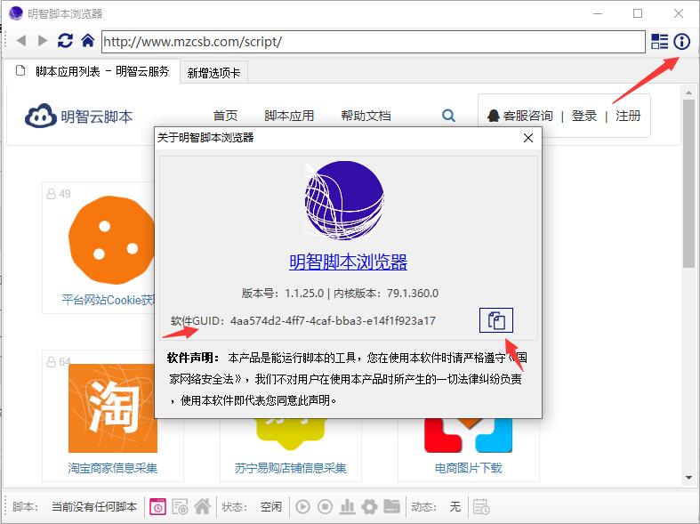700x524 pixels.
Task: Click the script favorites list icon in status bar
Action: point(180,506)
